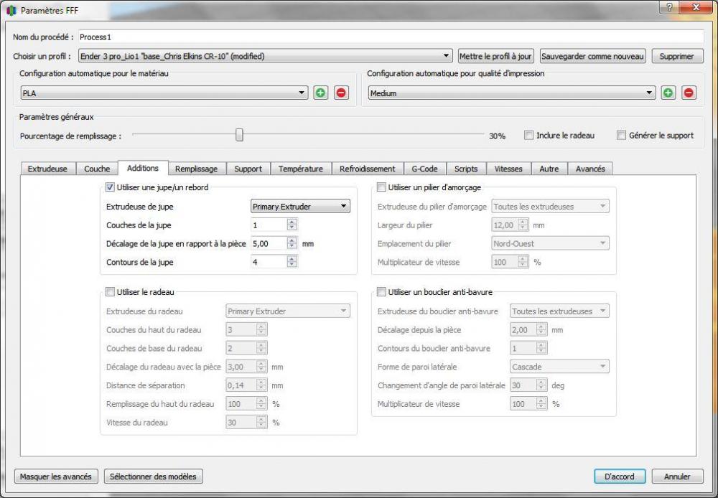Screen dimensions: 718x498
Task: Enable Utiliser un pilier d'amorçage
Action: 381,187
